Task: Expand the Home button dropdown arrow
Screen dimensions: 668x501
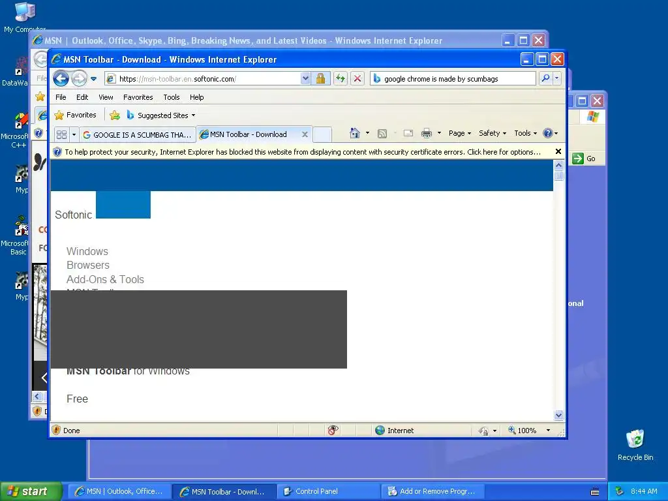Action: (367, 133)
